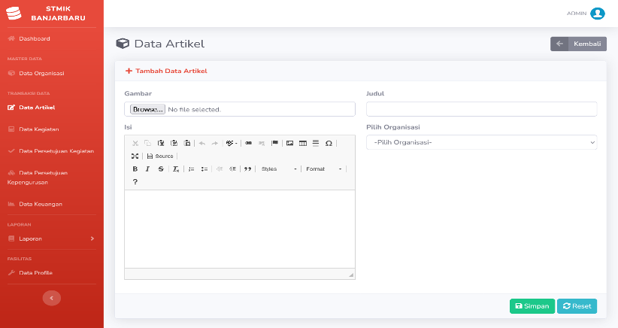
Task: Open the Styles dropdown in the editor
Action: tap(279, 169)
